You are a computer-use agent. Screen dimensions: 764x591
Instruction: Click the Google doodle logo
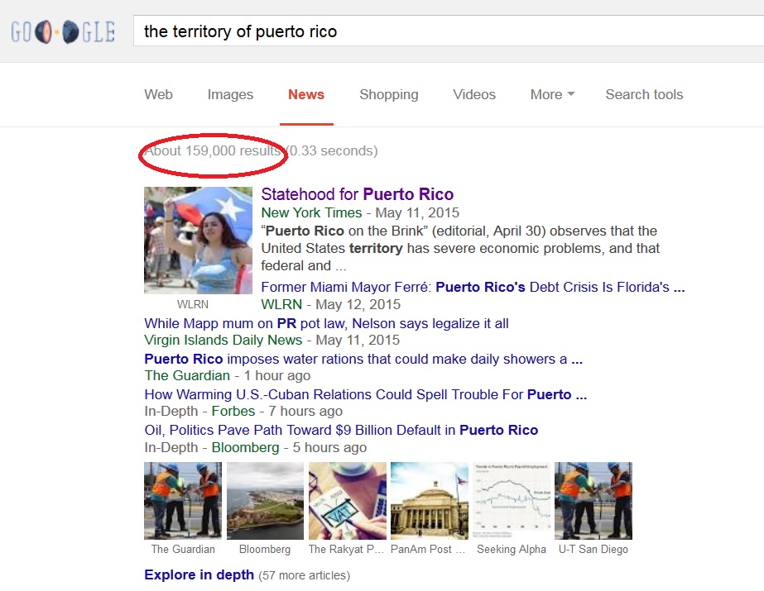tap(64, 32)
